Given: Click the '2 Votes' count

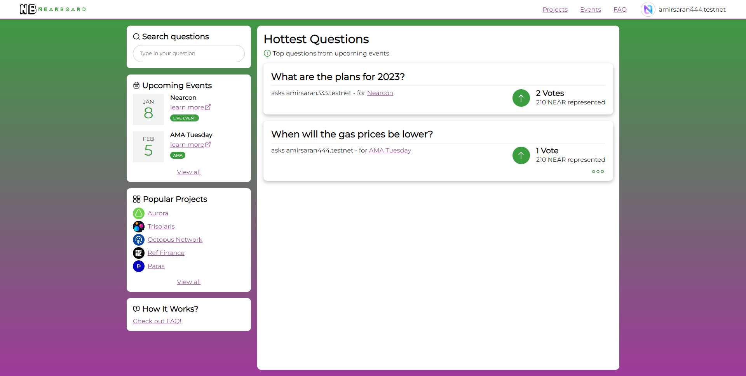Looking at the screenshot, I should pyautogui.click(x=550, y=93).
